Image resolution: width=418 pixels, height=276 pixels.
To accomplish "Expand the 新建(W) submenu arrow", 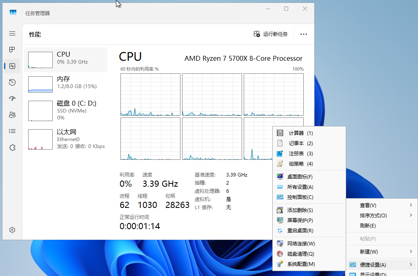I will tap(411, 251).
